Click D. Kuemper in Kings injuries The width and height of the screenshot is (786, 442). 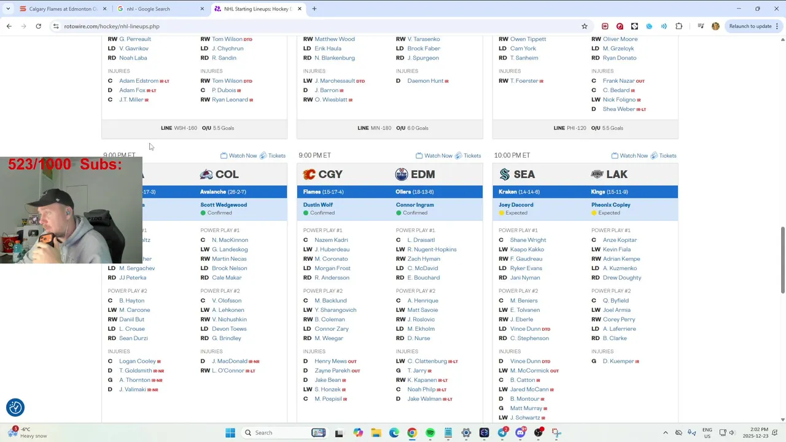click(x=618, y=362)
